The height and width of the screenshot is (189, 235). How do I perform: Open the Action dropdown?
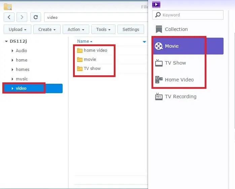coord(76,29)
